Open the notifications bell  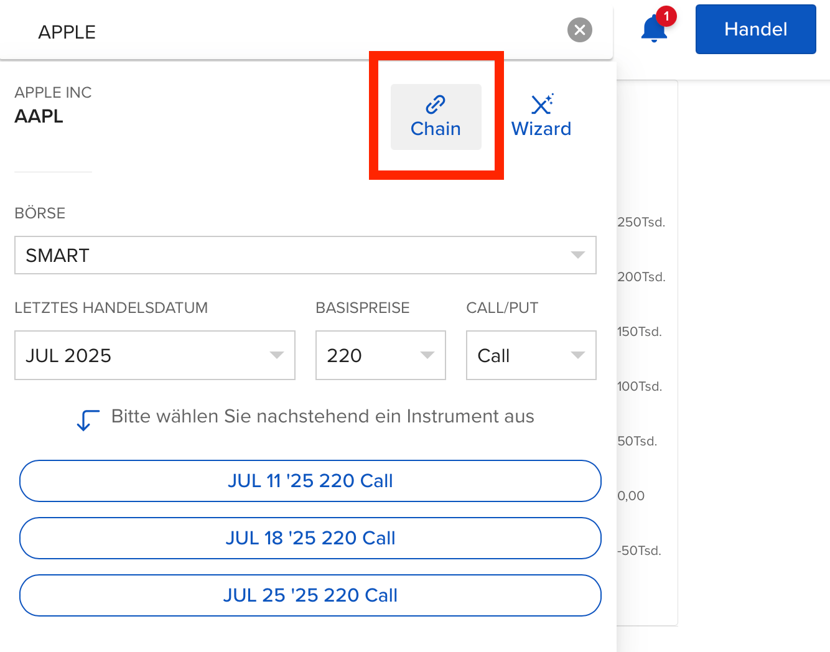click(x=653, y=30)
